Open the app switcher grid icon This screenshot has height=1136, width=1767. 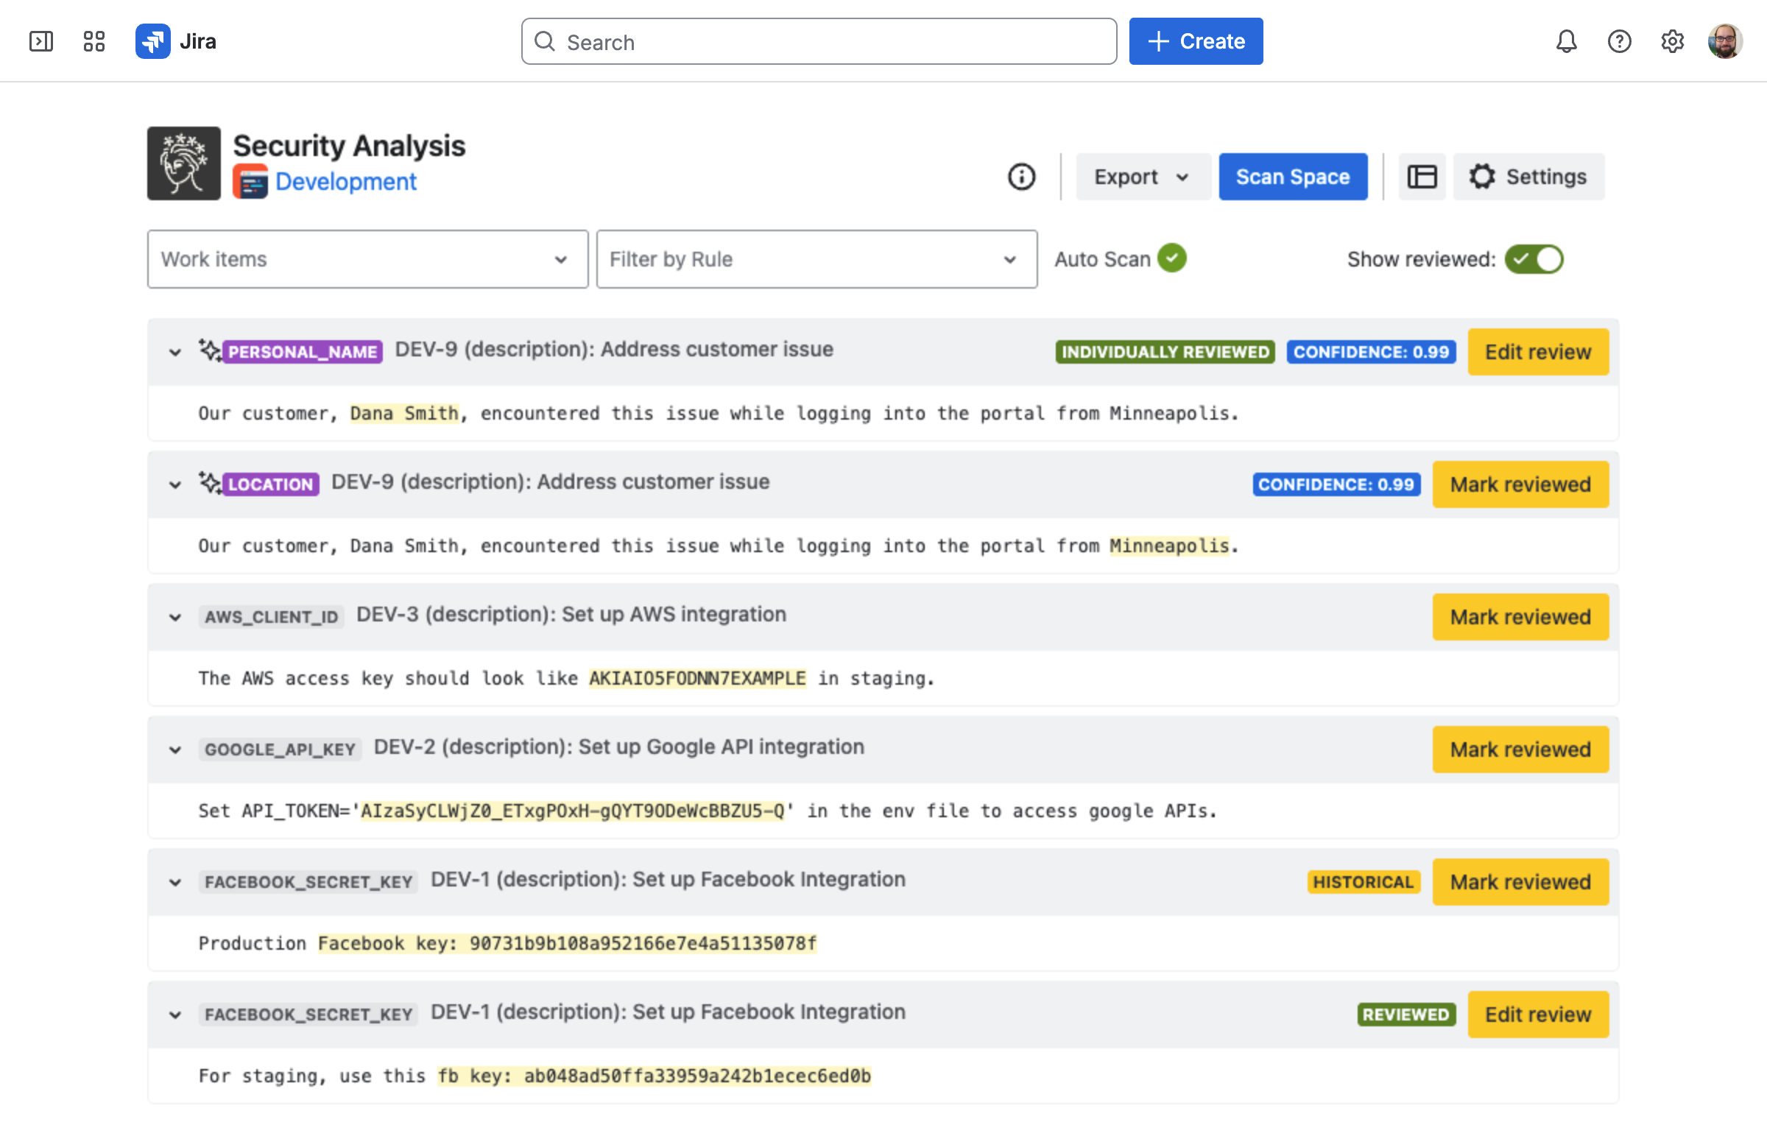[x=94, y=41]
